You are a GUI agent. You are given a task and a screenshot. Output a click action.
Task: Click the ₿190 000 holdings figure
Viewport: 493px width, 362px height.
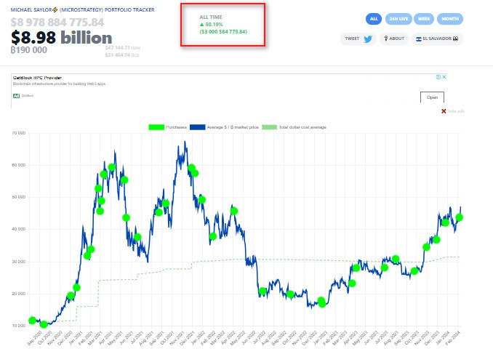point(28,50)
